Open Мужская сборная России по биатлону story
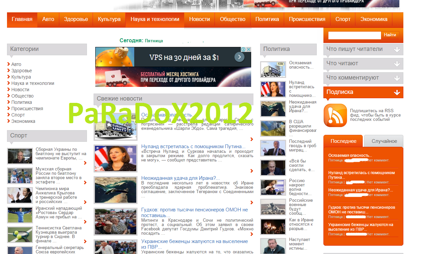 [59, 175]
